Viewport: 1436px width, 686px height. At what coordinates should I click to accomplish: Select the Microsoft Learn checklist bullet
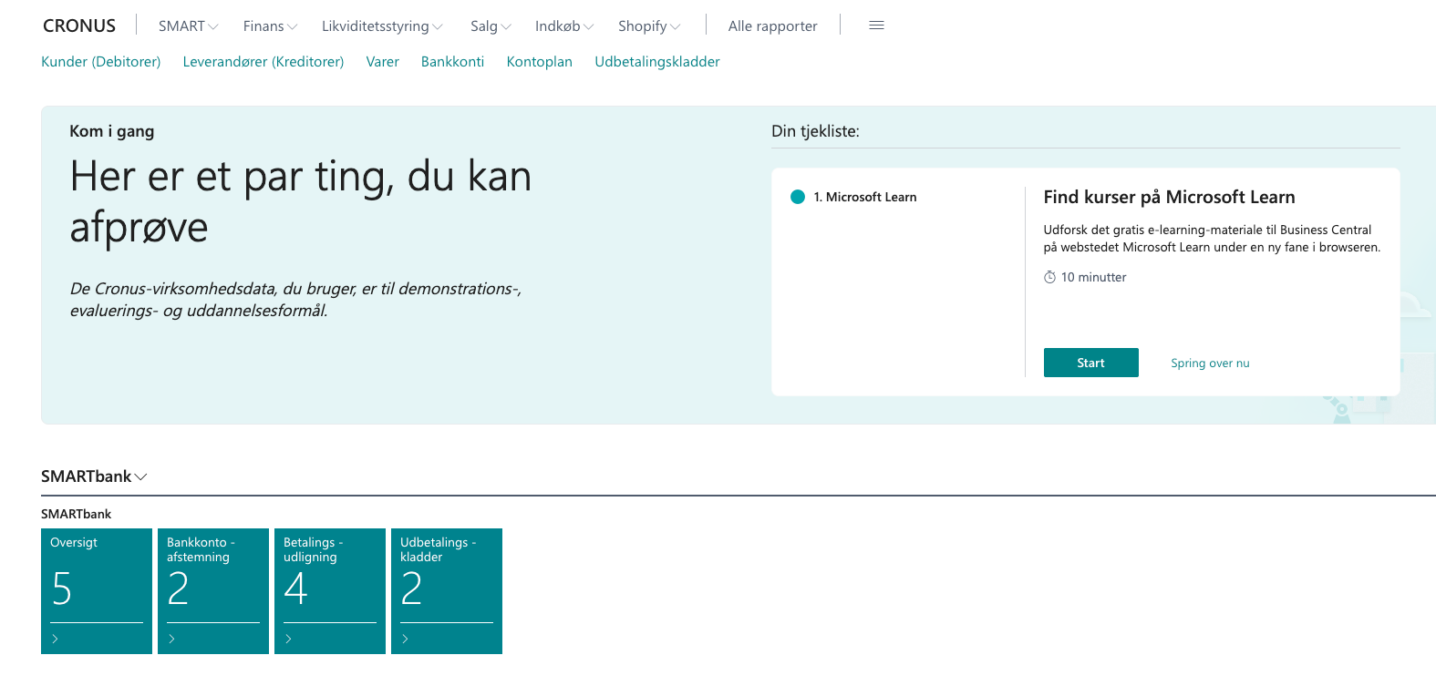click(x=798, y=197)
